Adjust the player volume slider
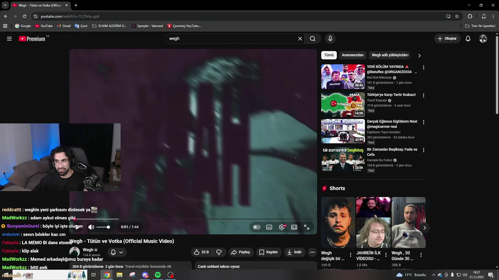This screenshot has height=280, width=499. [x=103, y=227]
